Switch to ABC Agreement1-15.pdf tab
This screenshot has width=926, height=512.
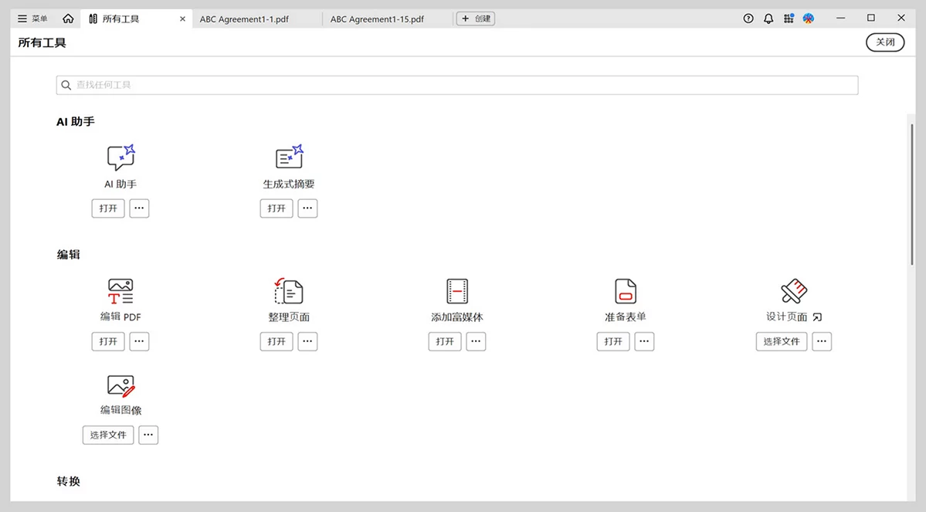[x=377, y=19]
